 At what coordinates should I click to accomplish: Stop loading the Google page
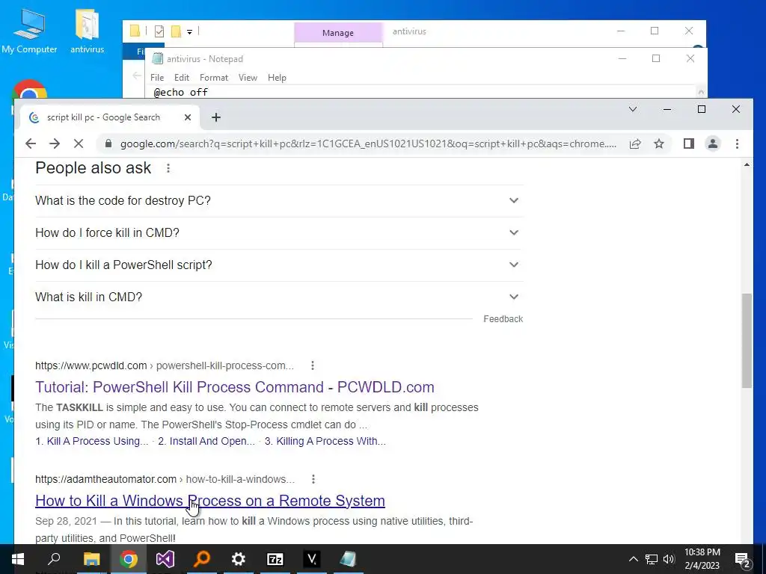[78, 143]
